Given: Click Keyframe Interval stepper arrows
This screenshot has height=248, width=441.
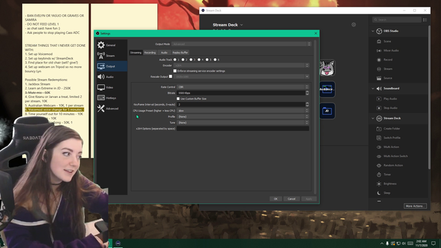Looking at the screenshot, I should [x=307, y=104].
